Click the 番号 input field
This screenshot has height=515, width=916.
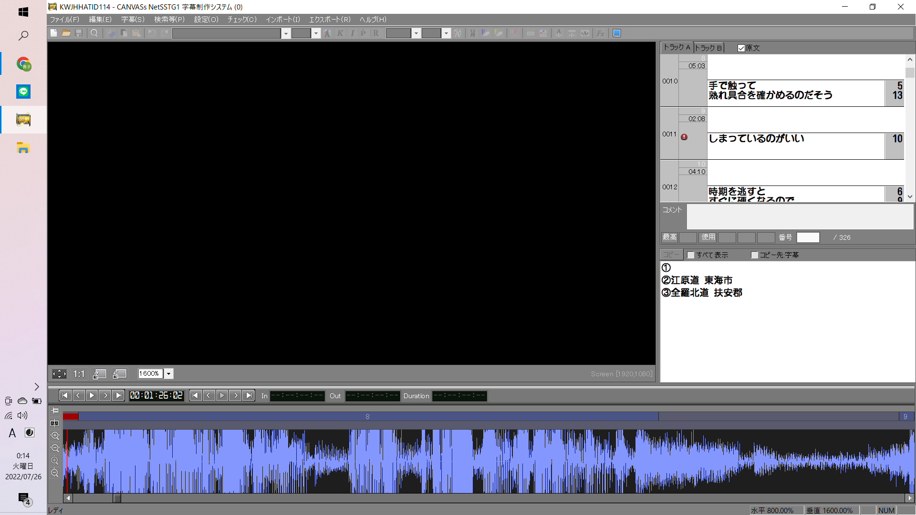click(808, 237)
